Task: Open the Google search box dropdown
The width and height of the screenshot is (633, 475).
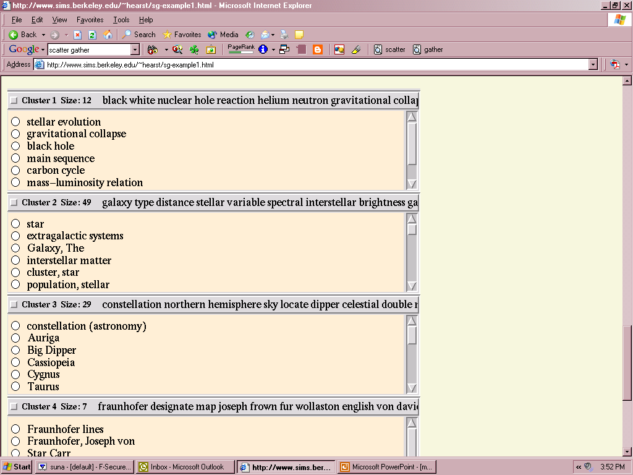Action: pos(135,49)
